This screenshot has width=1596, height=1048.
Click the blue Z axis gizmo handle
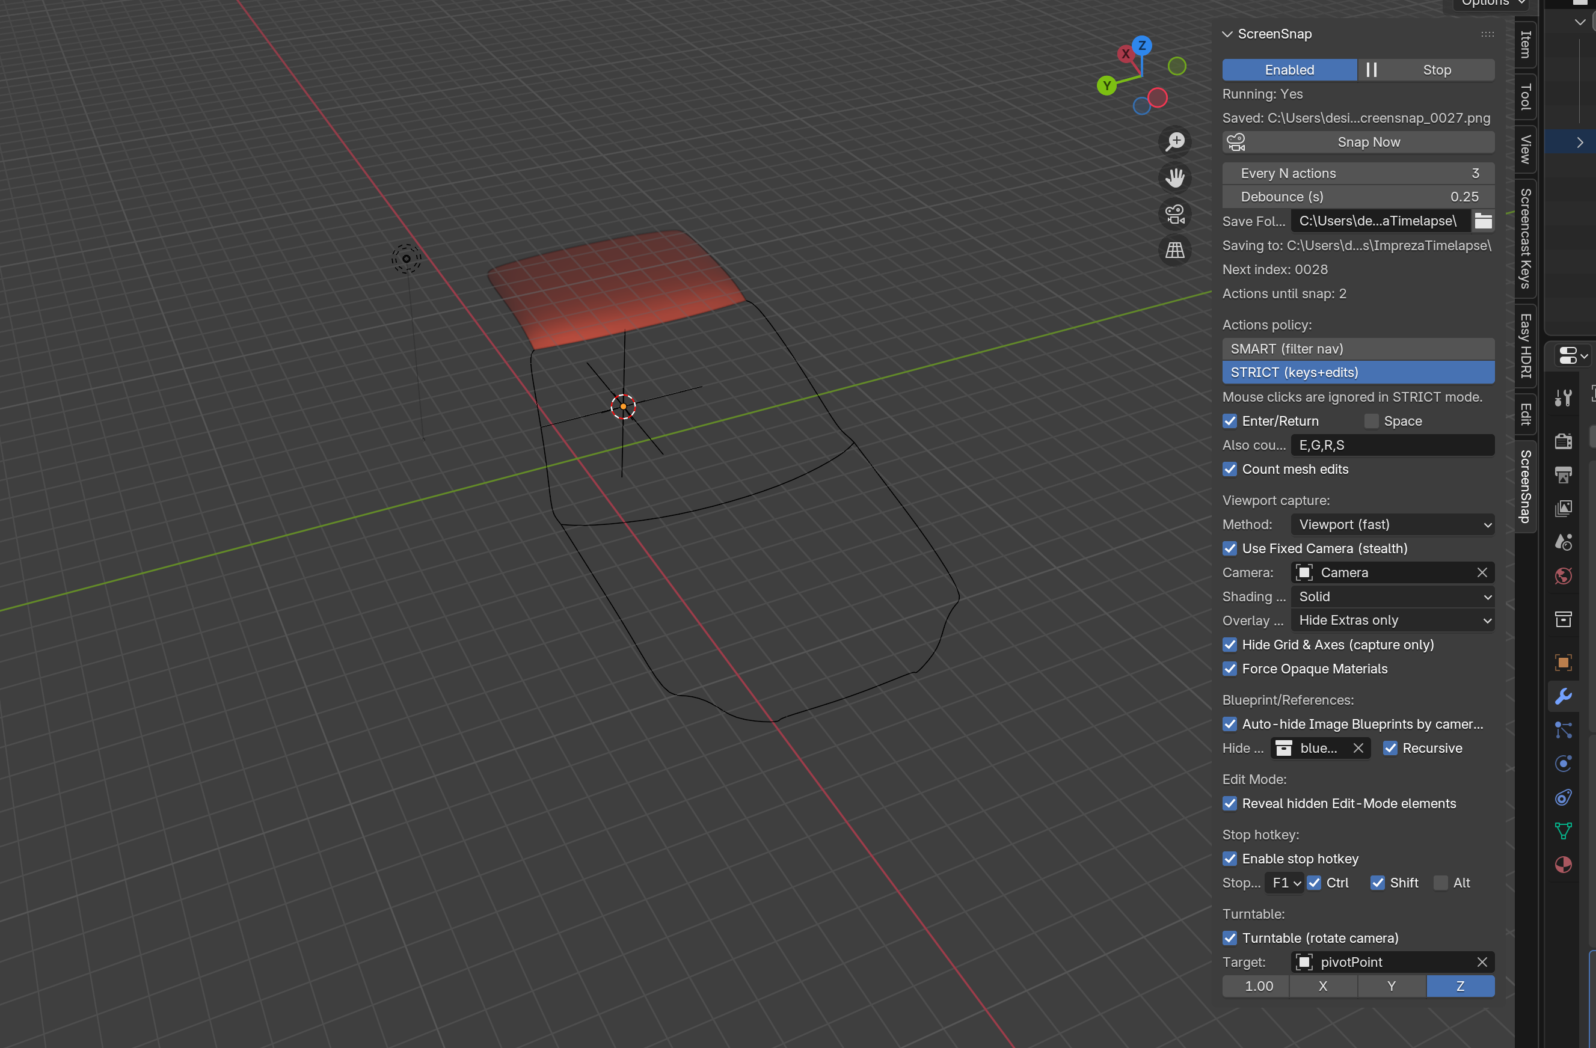point(1141,46)
